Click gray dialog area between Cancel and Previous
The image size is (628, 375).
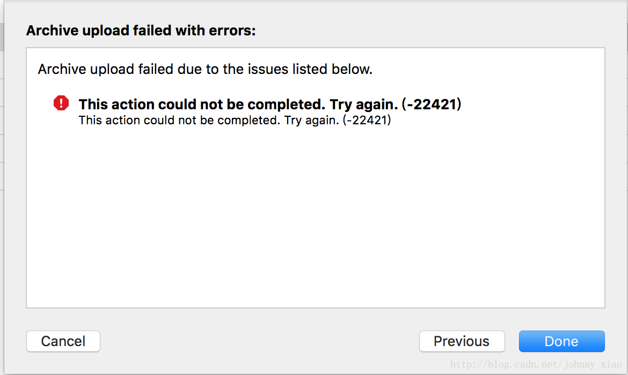(x=260, y=341)
